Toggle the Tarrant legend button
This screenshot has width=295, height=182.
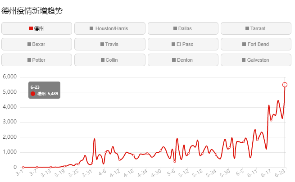click(x=256, y=28)
